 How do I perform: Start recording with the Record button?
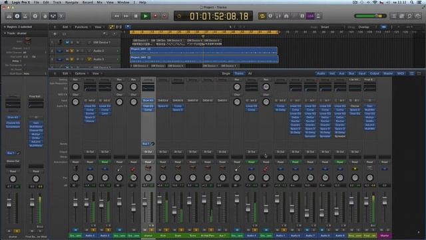pyautogui.click(x=155, y=16)
